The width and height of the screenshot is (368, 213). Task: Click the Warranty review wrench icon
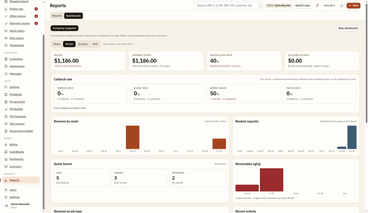(6, 24)
